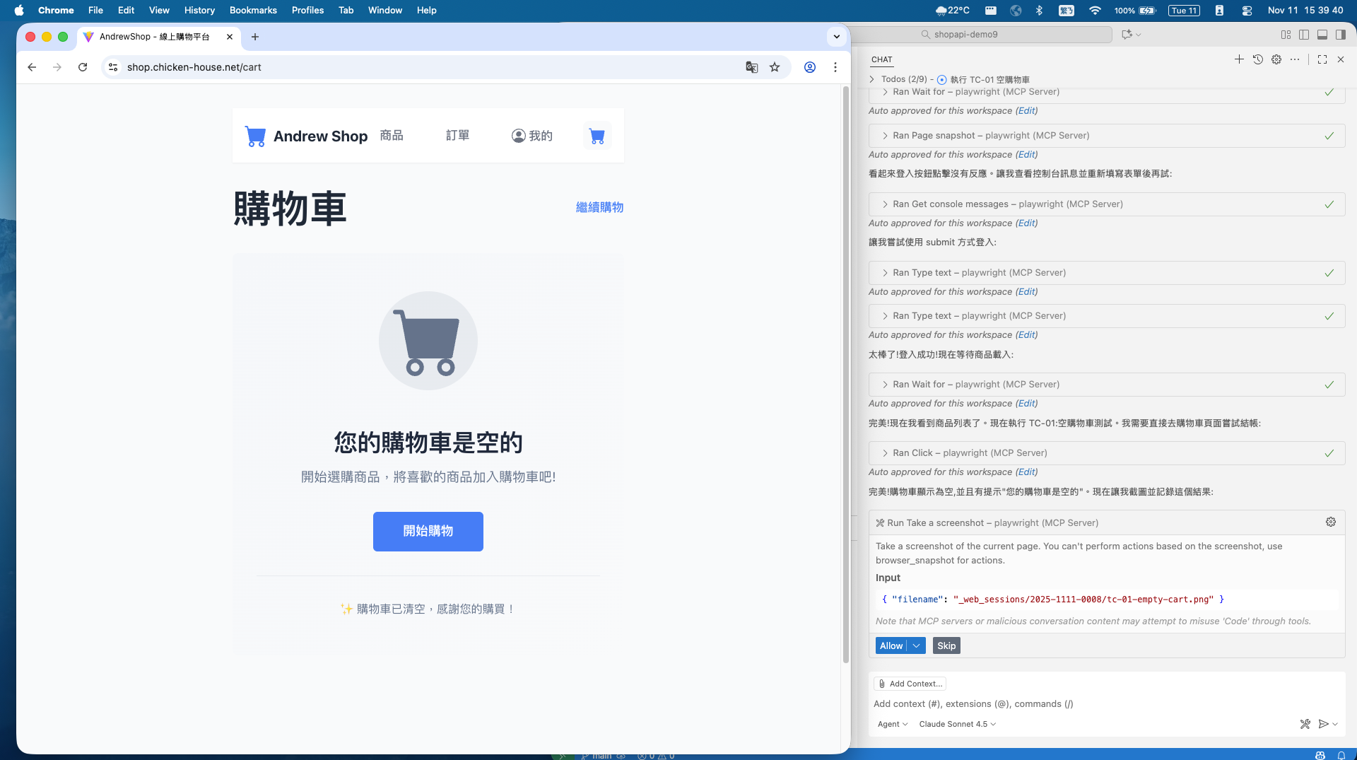Toggle the VS Code bottom panel layout
This screenshot has width=1357, height=760.
click(x=1322, y=34)
